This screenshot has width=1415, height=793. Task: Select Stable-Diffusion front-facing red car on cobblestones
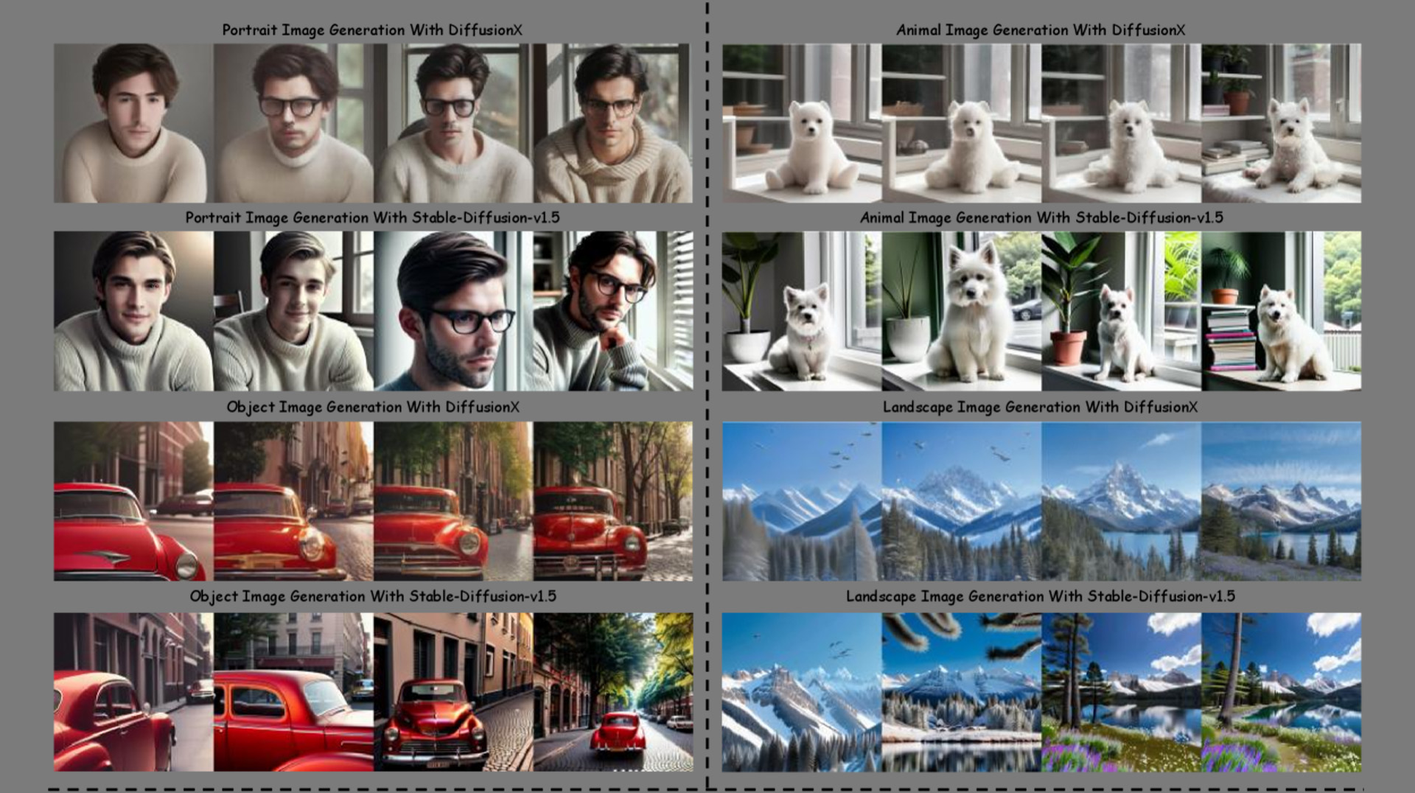coord(453,692)
